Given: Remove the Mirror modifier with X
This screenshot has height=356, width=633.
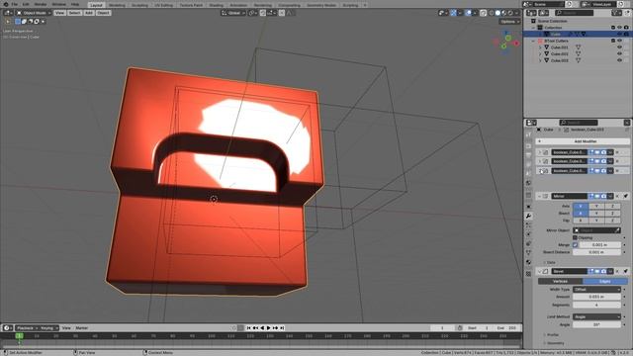Looking at the screenshot, I should click(617, 196).
